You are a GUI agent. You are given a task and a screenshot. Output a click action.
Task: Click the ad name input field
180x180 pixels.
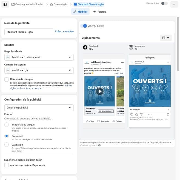(x=29, y=32)
